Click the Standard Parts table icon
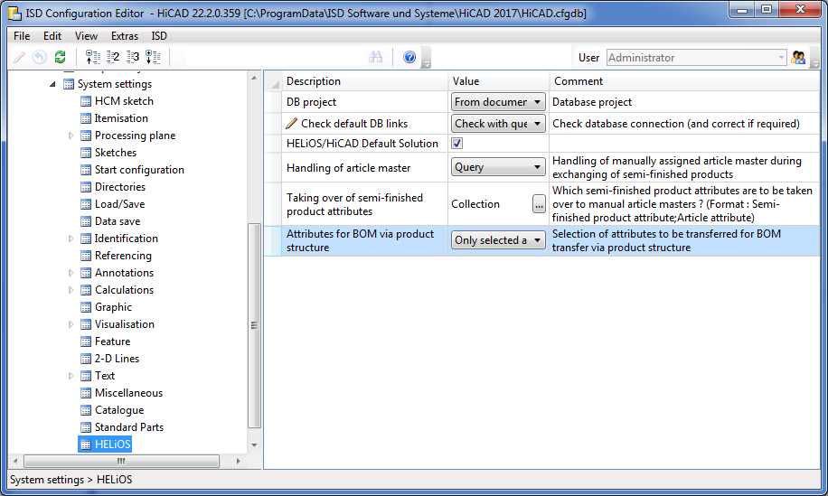The image size is (828, 496). [86, 427]
